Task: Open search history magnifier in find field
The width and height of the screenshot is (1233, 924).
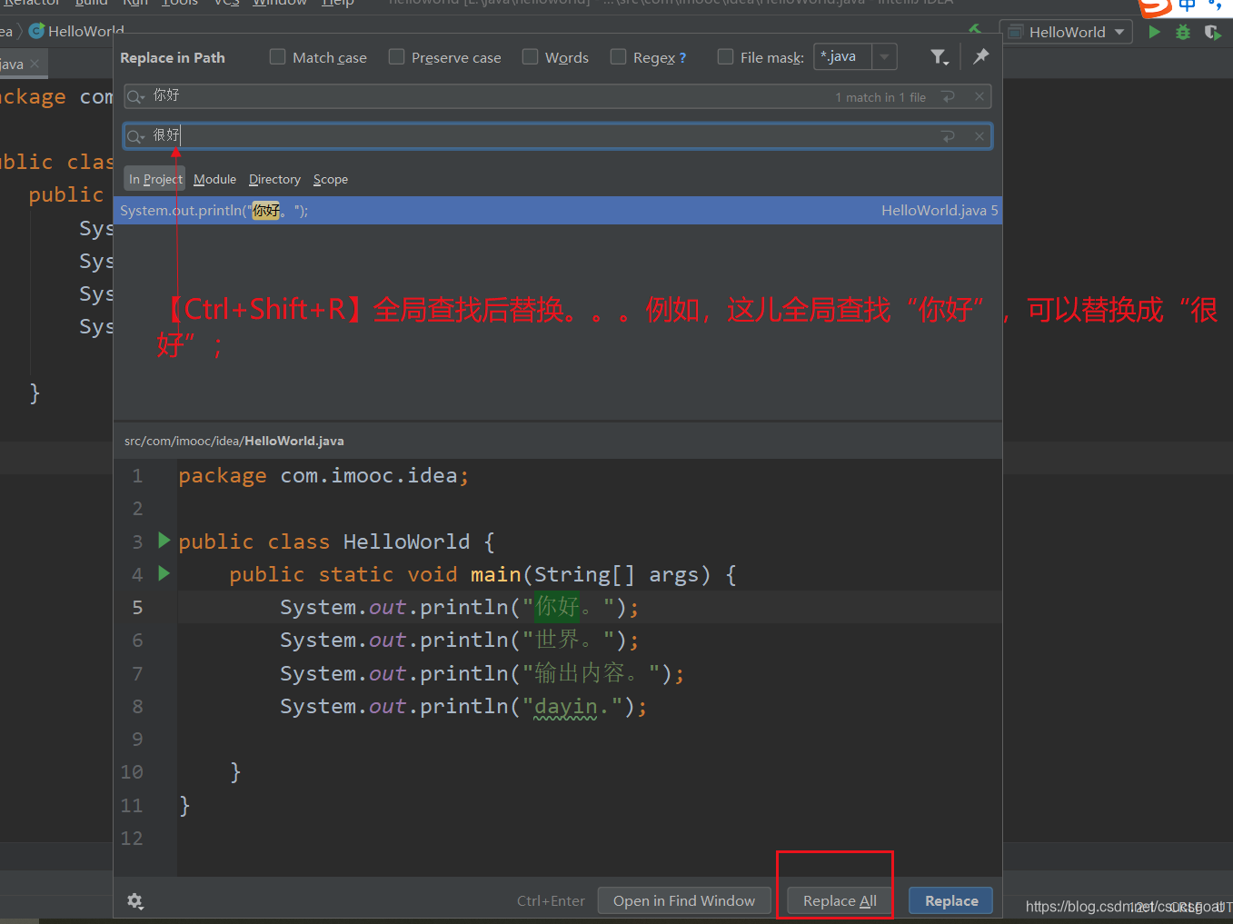Action: [x=135, y=96]
